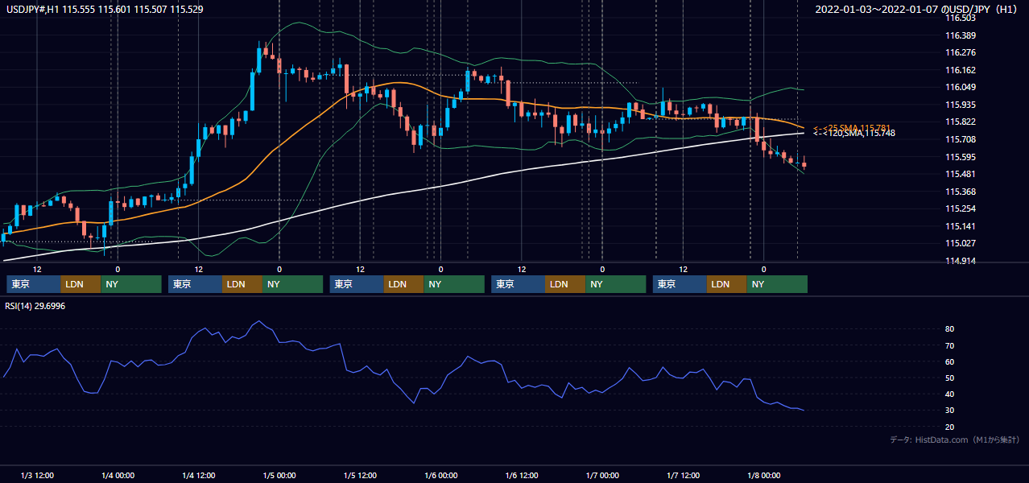Click the 115.141 price axis label
1029x483 pixels.
pos(960,226)
